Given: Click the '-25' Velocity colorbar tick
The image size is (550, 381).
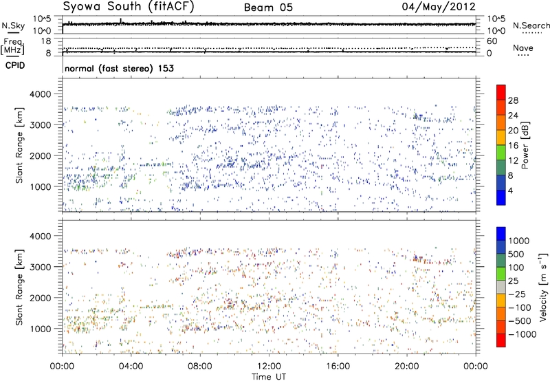Looking at the screenshot, I should 517,294.
